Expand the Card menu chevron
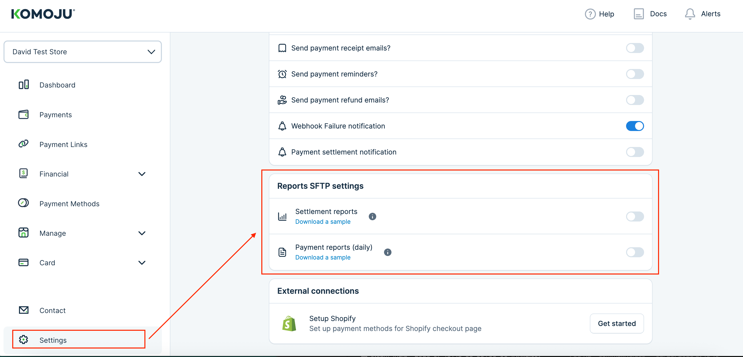 [142, 263]
